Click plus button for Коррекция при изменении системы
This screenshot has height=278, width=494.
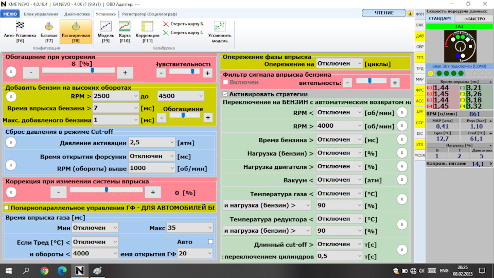click(x=153, y=192)
